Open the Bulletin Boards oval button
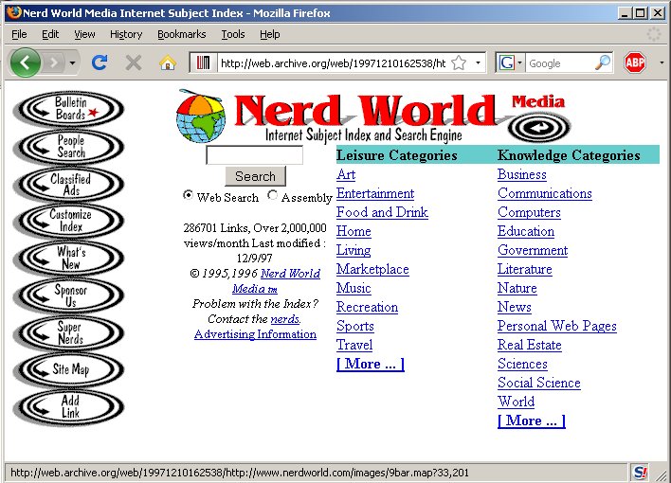Viewport: 671px width, 483px height. (68, 108)
